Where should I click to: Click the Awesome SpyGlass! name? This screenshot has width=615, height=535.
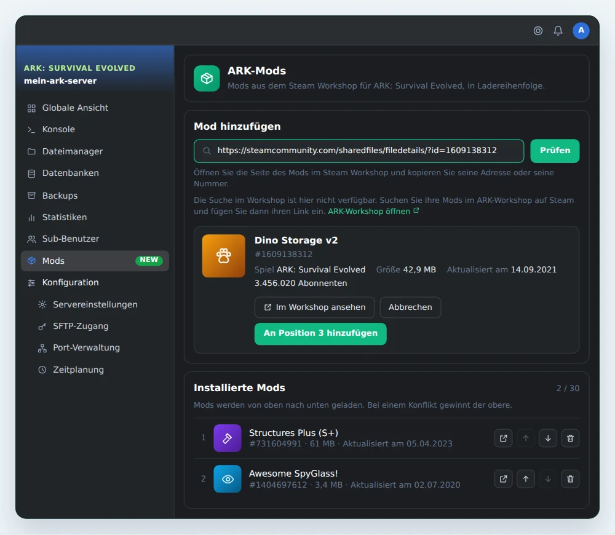[x=293, y=474]
